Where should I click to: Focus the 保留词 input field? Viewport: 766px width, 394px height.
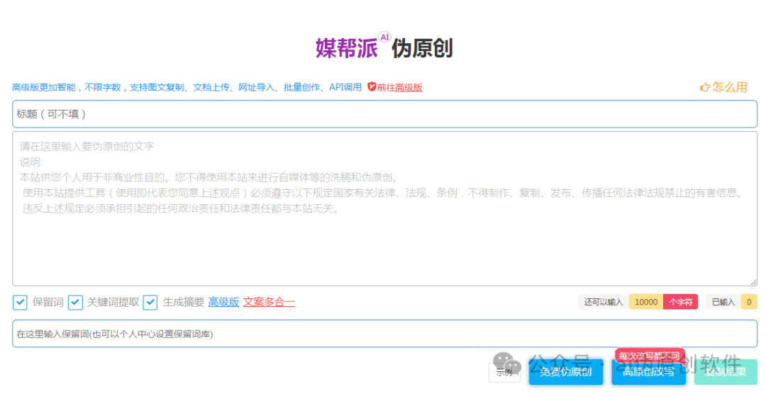click(x=384, y=334)
